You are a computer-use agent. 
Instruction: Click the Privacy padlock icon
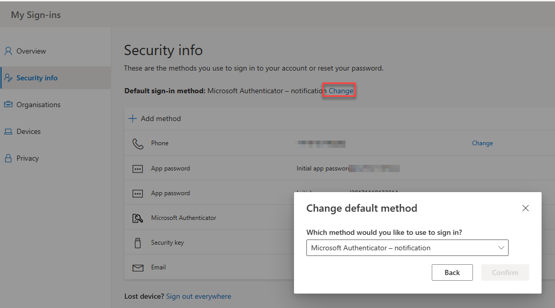8,158
